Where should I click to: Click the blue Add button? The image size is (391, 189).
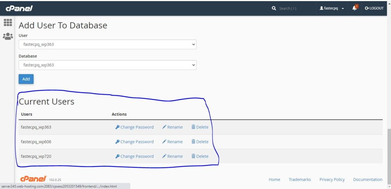(x=26, y=79)
